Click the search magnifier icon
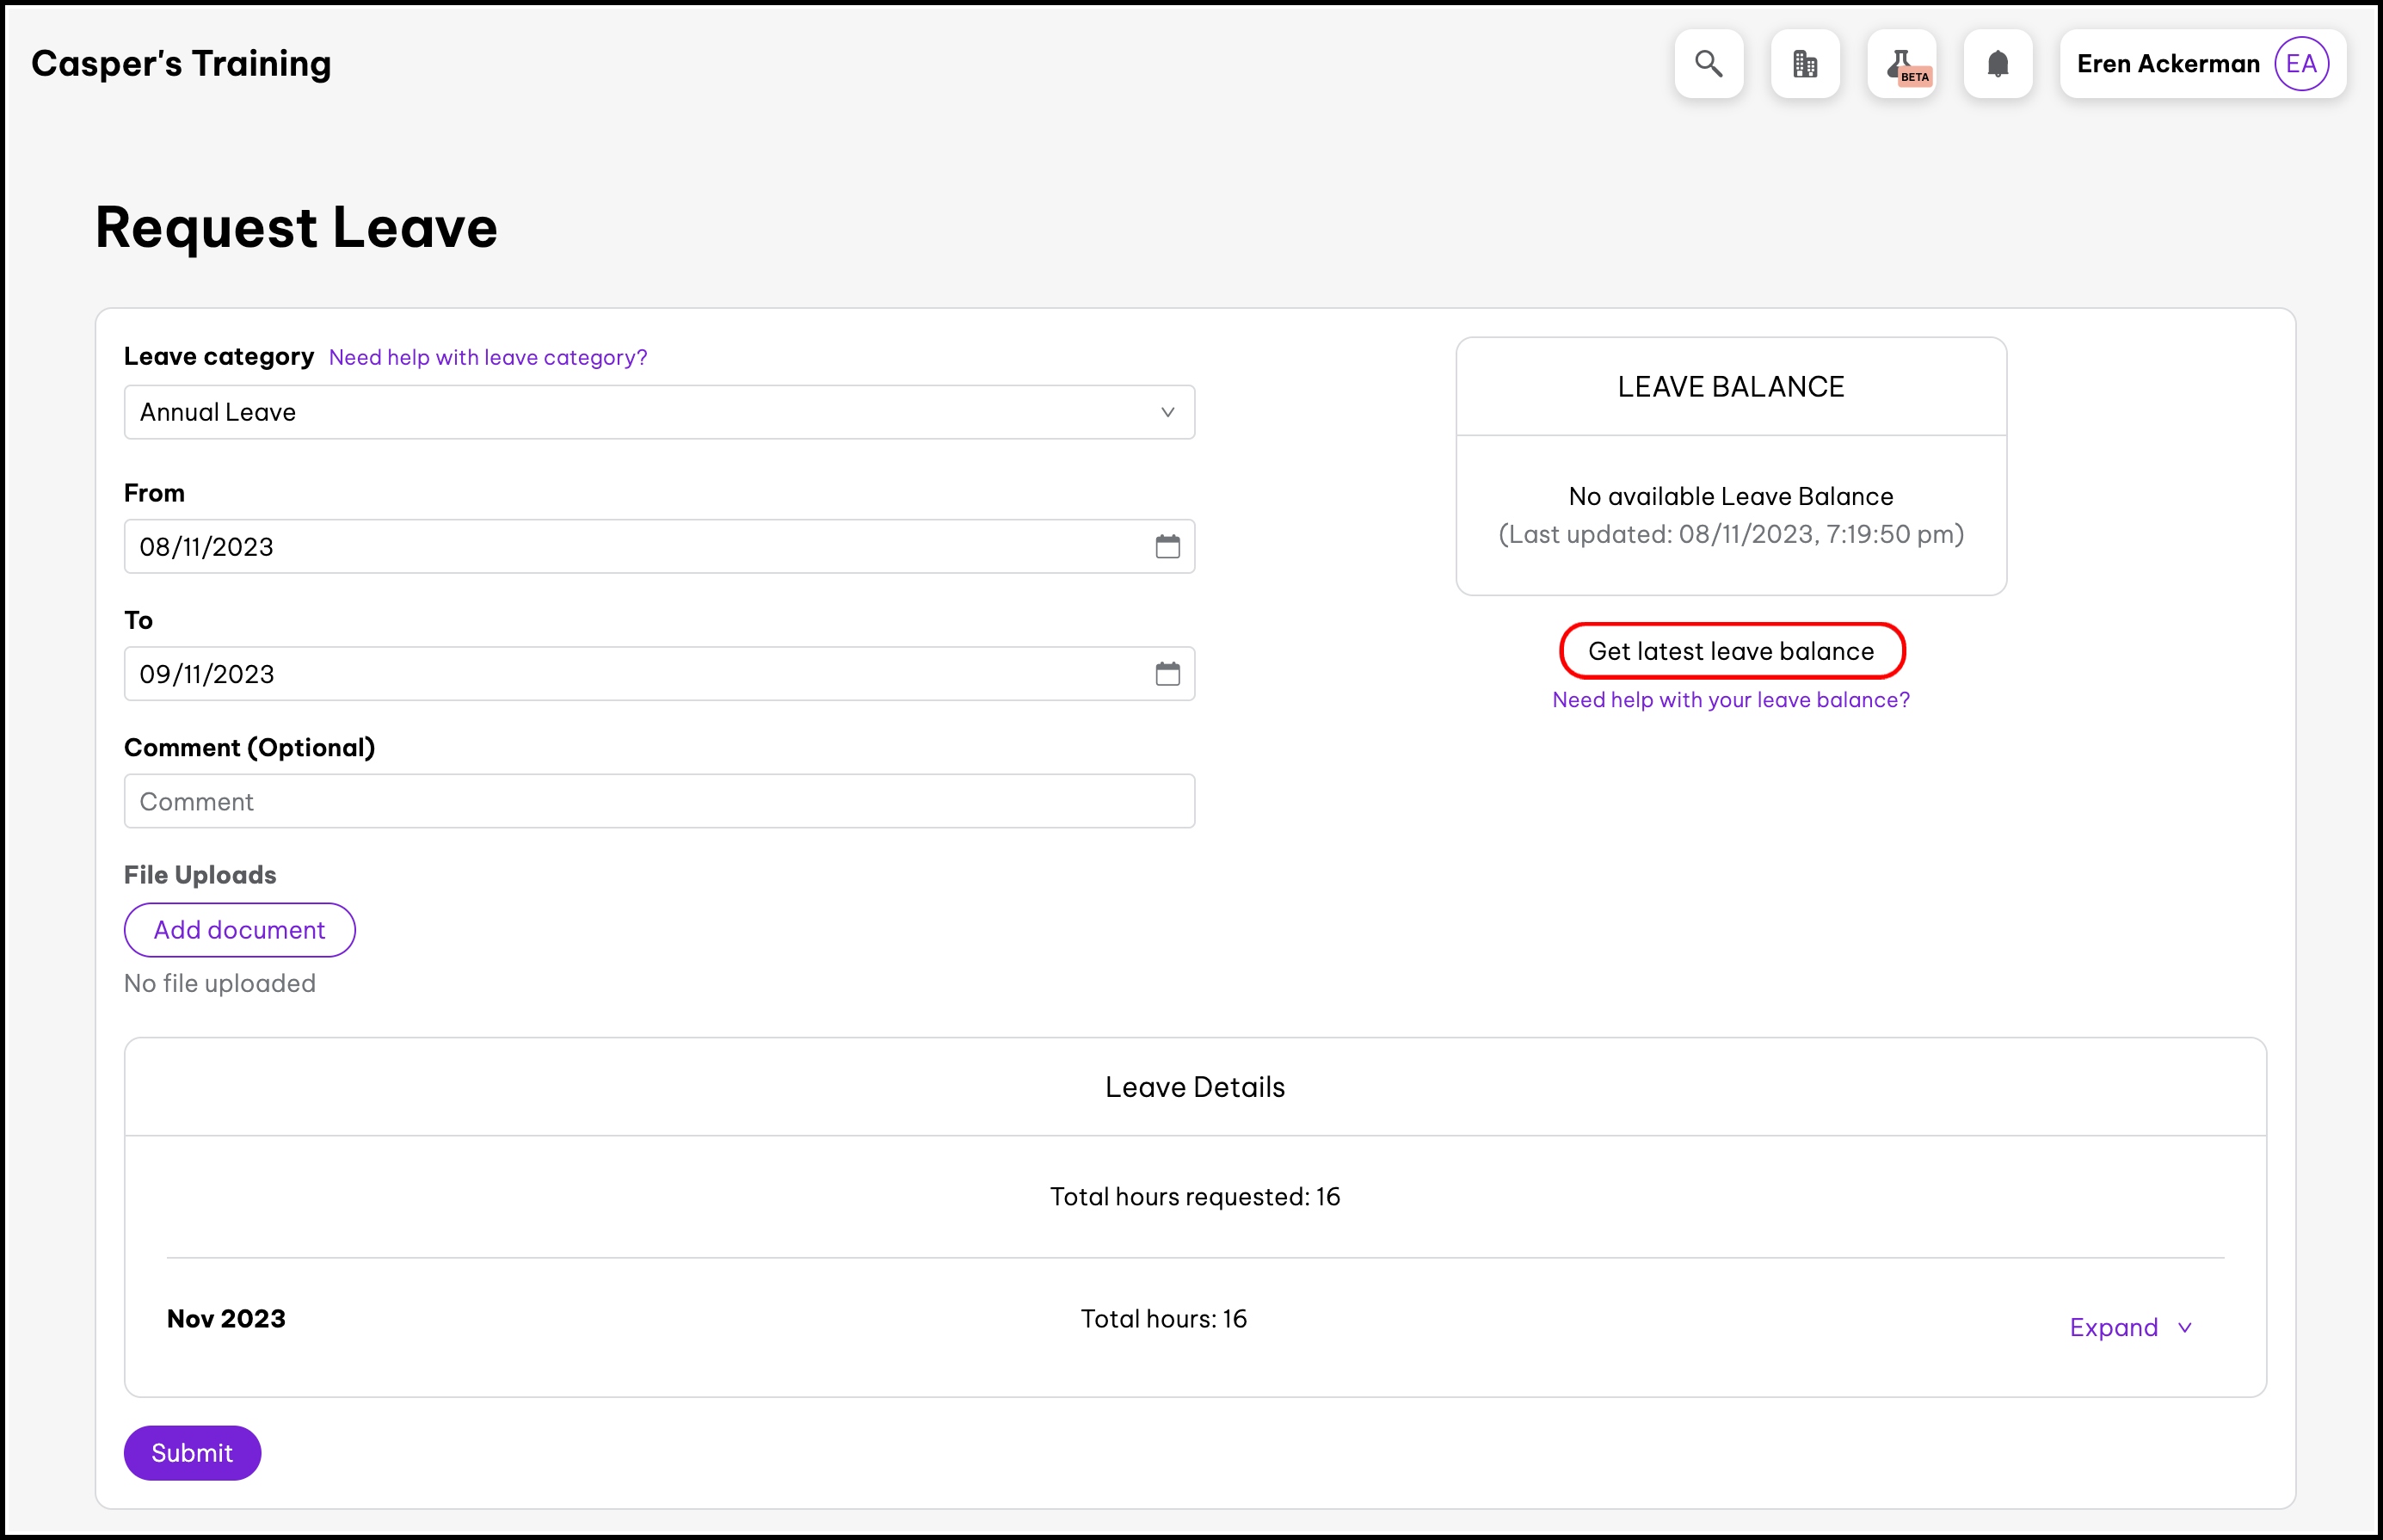Image resolution: width=2383 pixels, height=1540 pixels. pyautogui.click(x=1708, y=64)
